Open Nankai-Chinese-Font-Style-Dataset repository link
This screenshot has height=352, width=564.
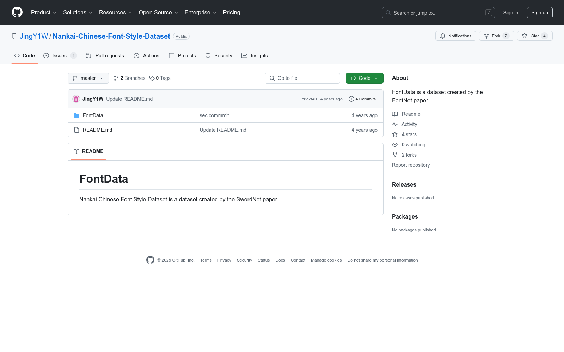click(111, 36)
